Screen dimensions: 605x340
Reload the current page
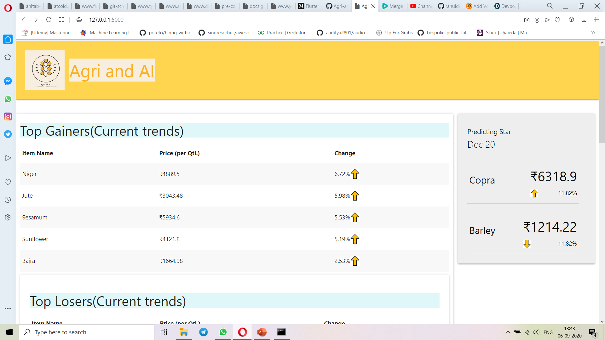tap(49, 20)
